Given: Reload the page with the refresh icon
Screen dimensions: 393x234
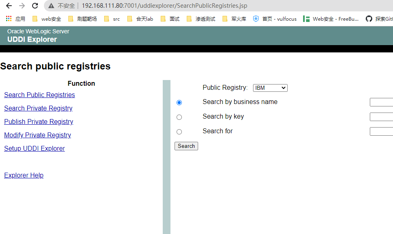Looking at the screenshot, I should [35, 6].
